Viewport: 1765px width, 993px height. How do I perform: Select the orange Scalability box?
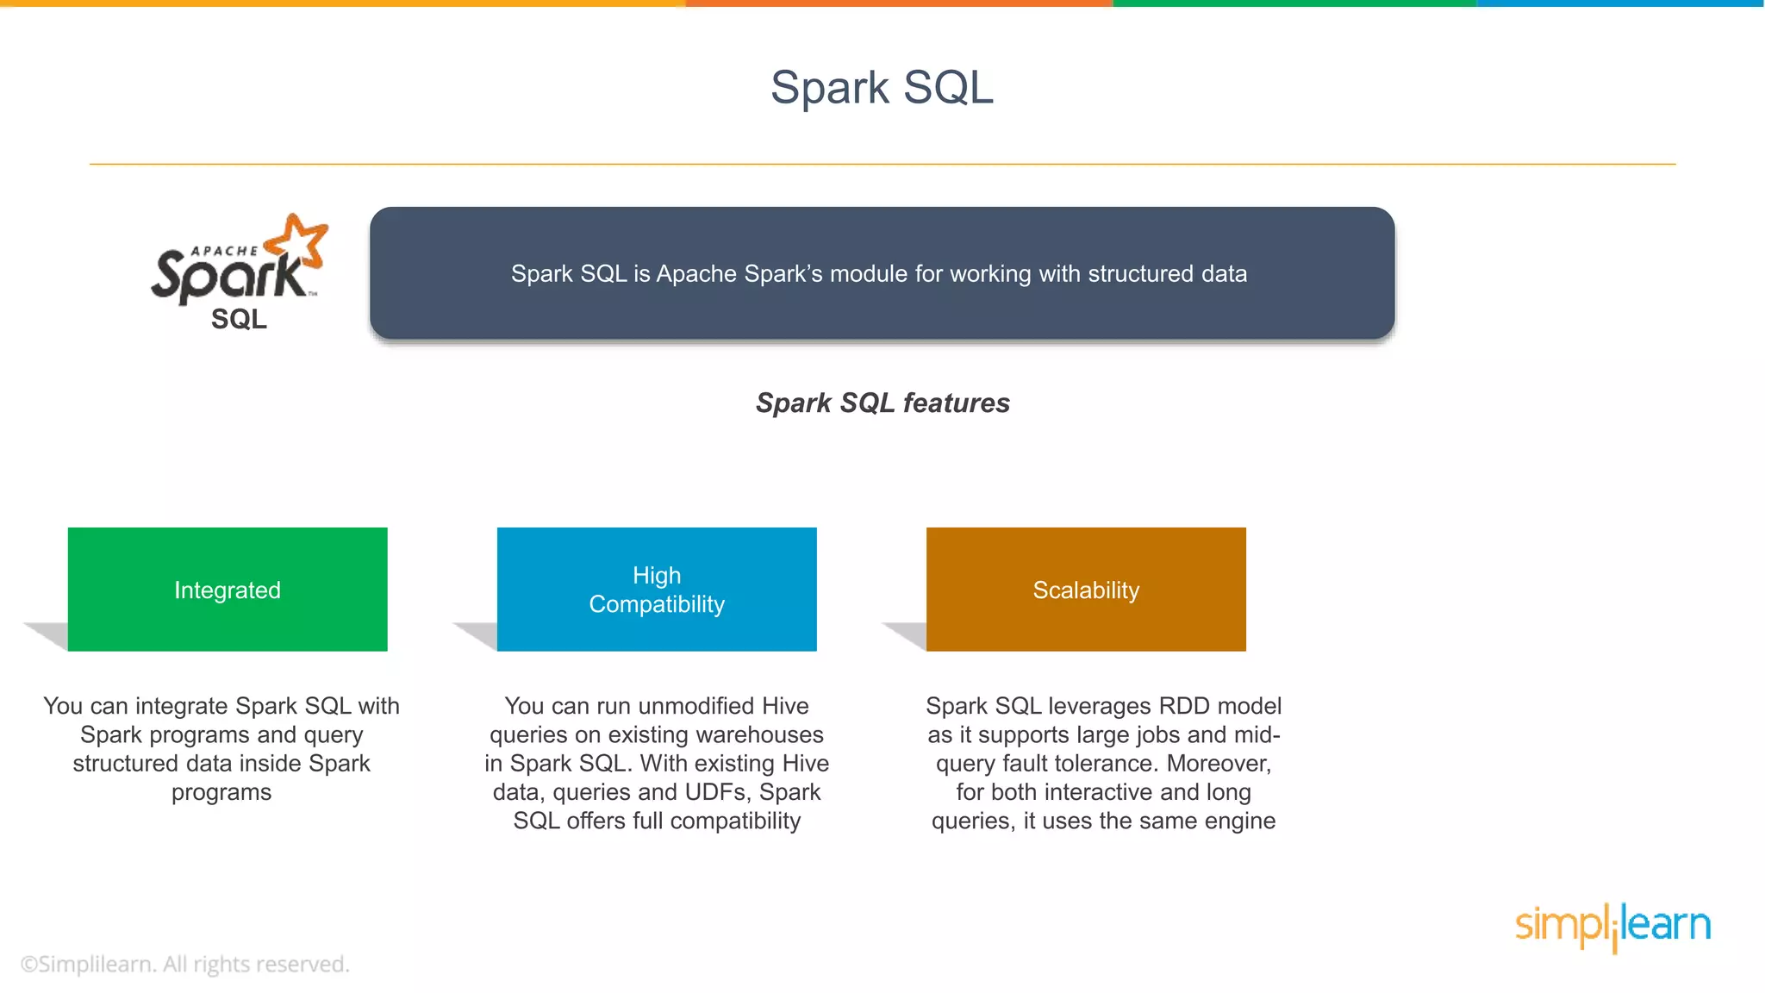tap(1086, 590)
